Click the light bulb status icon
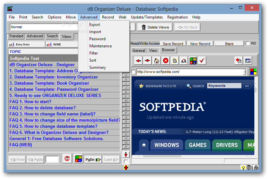 [x=243, y=168]
